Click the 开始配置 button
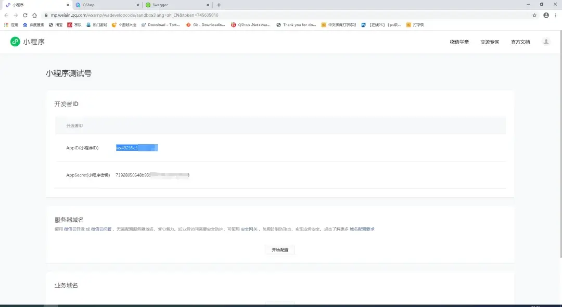 click(x=279, y=249)
